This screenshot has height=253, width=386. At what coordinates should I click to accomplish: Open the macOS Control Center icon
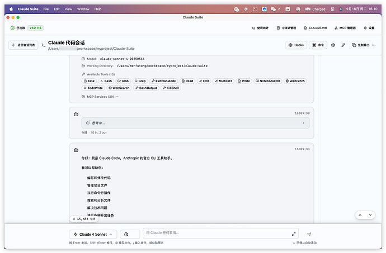pos(333,9)
